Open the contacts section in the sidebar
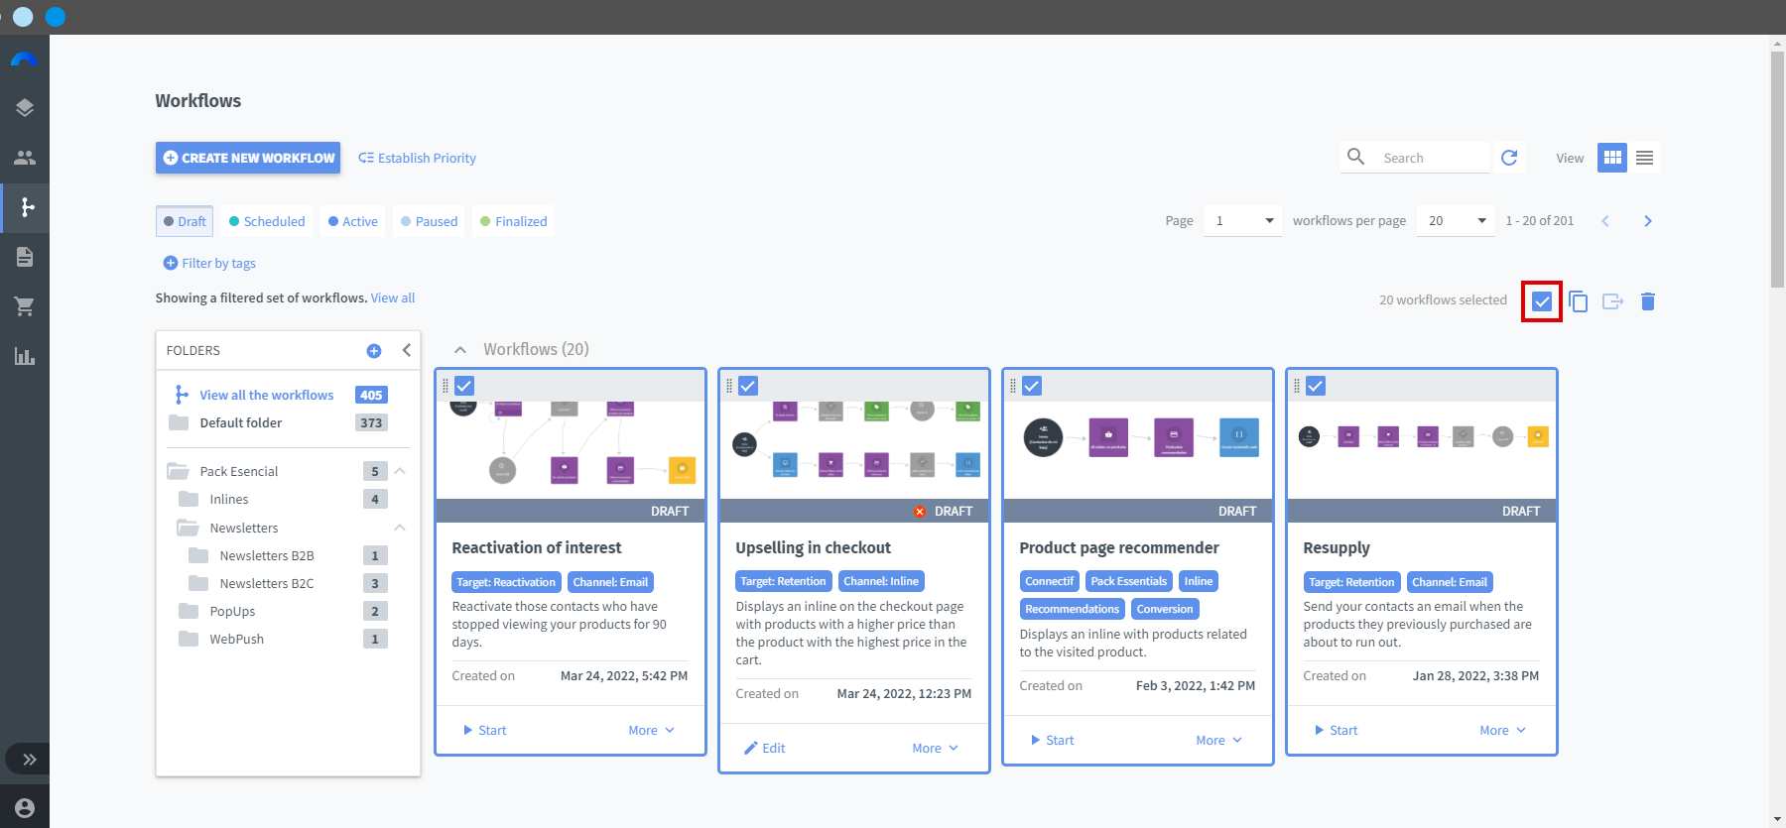Screen dimensions: 1786x828 click(25, 157)
